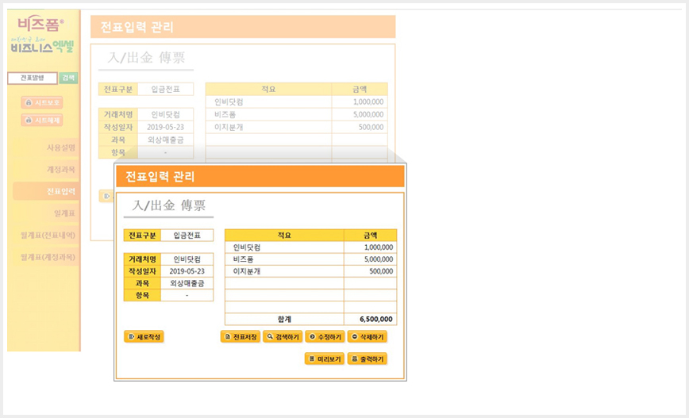Open search with 검색하기 button
Image resolution: width=689 pixels, height=418 pixels.
pyautogui.click(x=283, y=337)
